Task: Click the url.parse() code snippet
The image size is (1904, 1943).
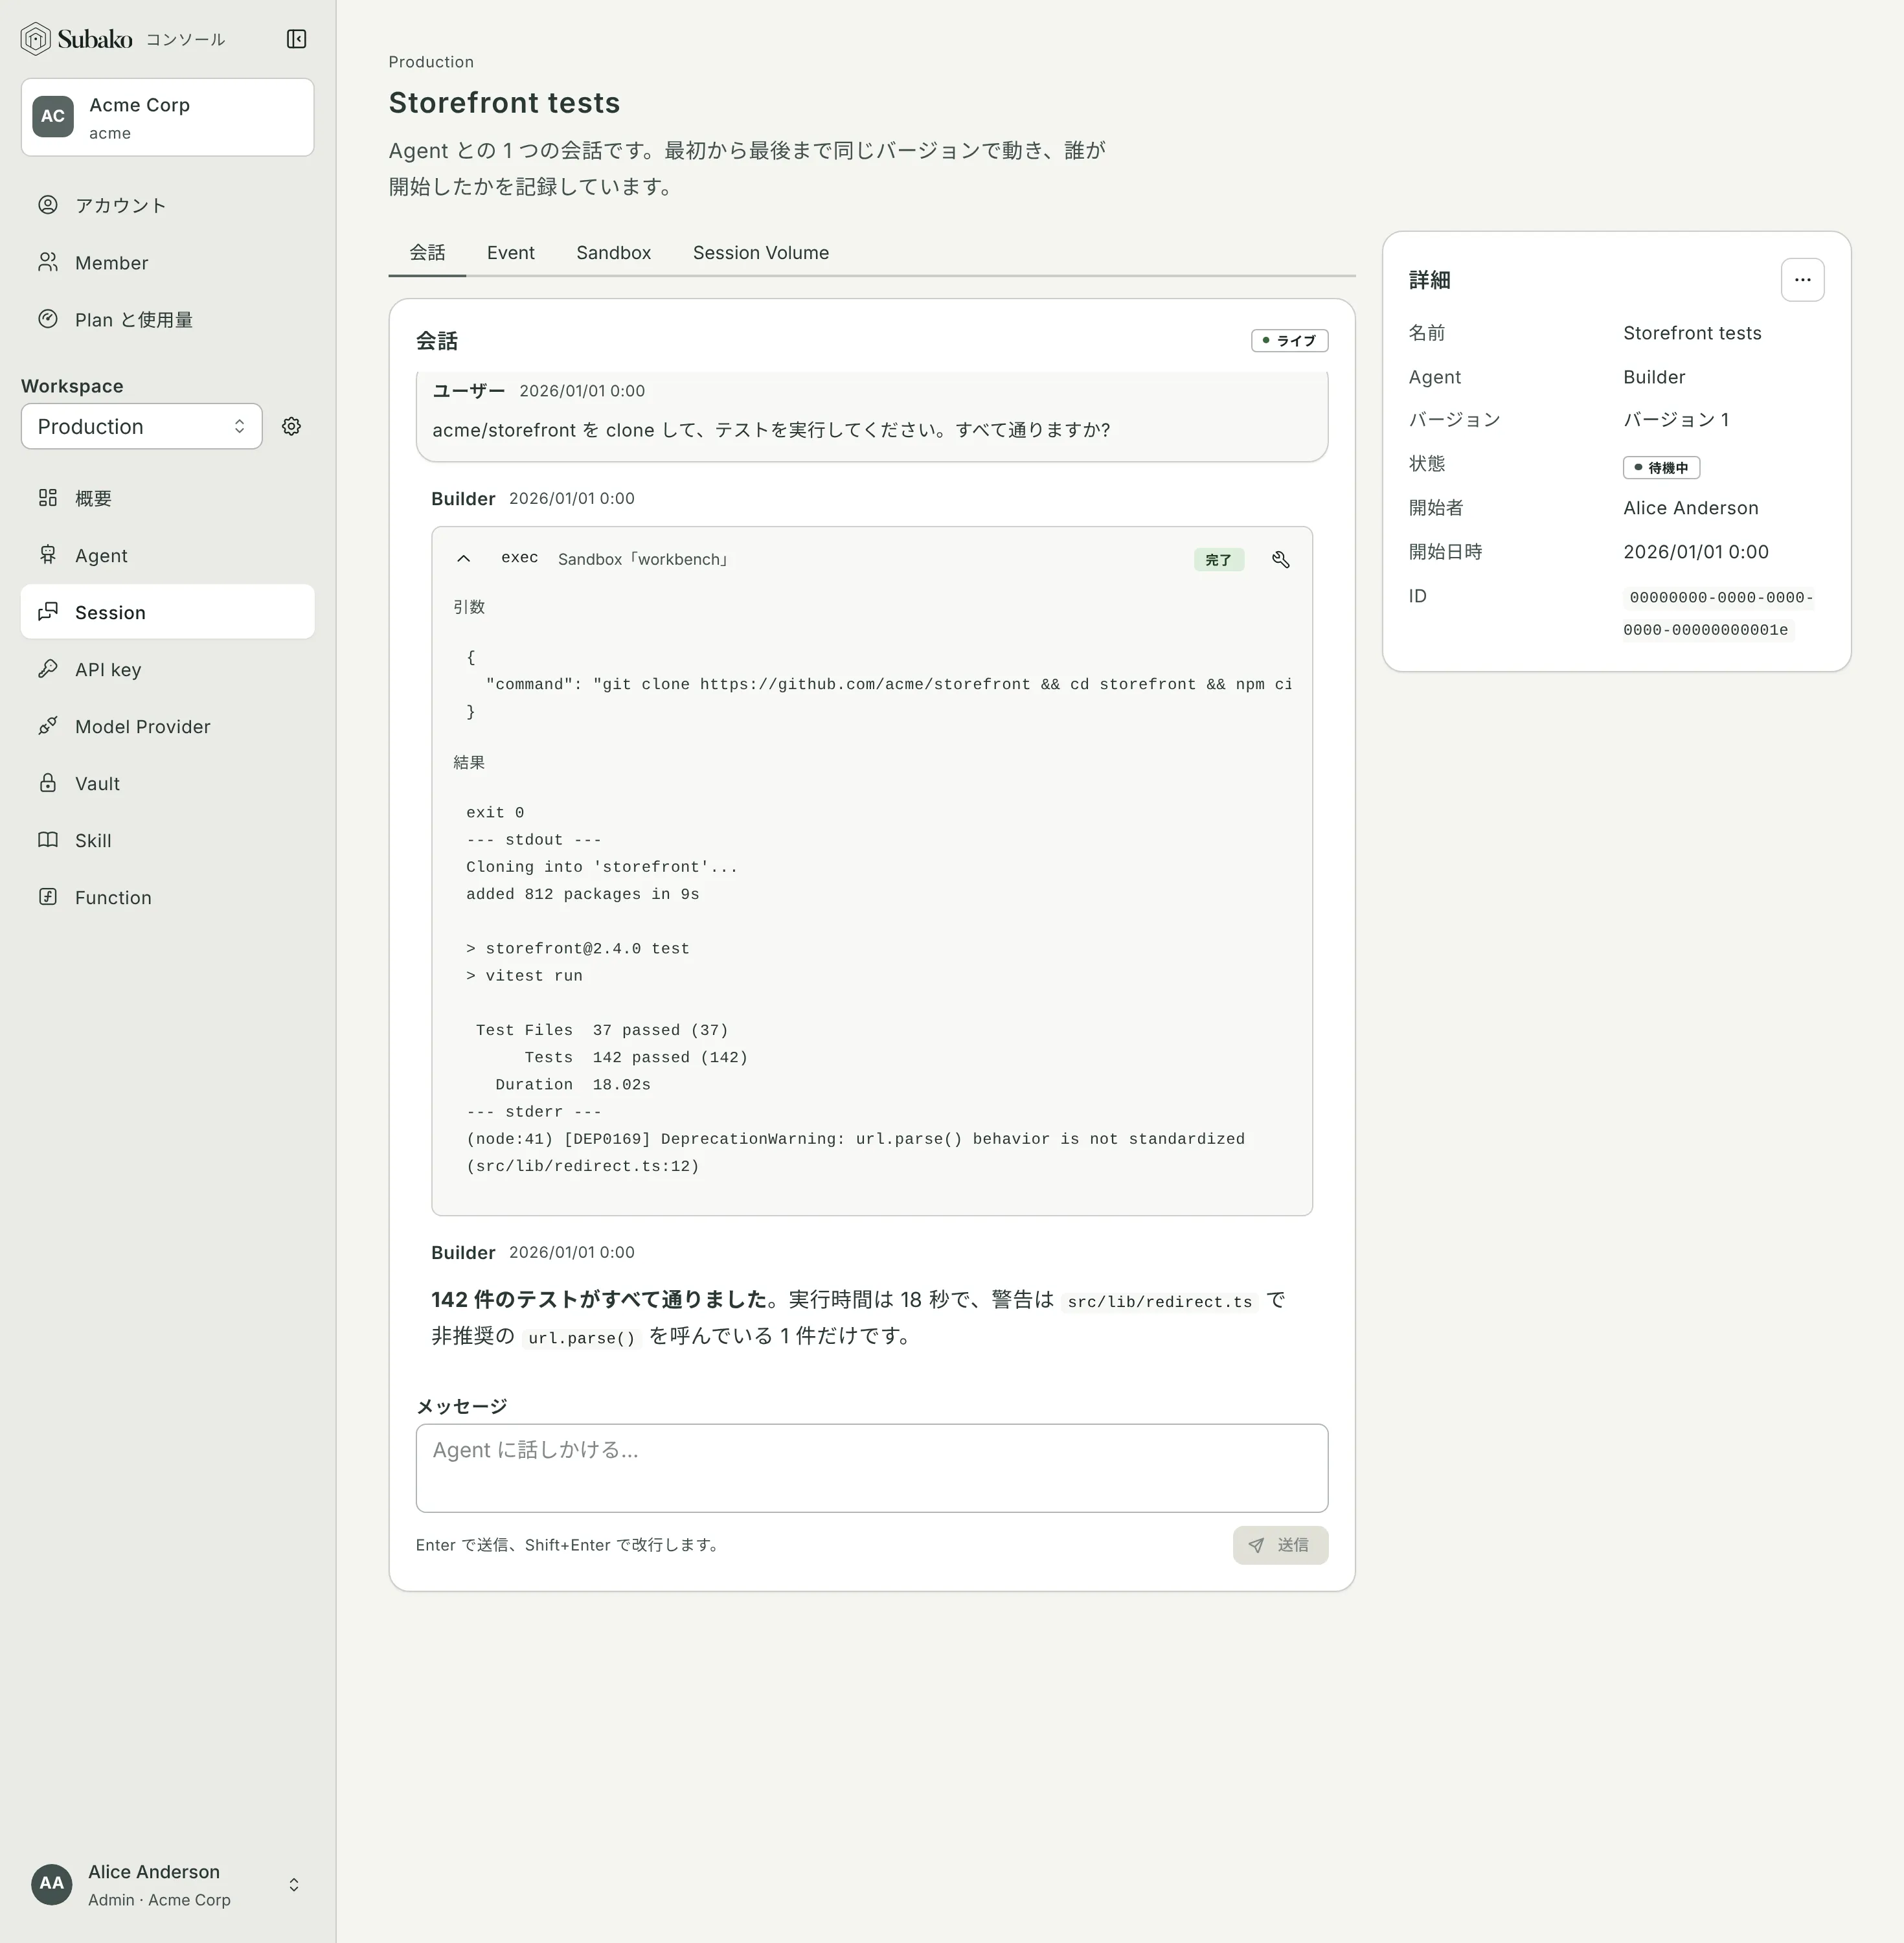Action: [x=581, y=1337]
